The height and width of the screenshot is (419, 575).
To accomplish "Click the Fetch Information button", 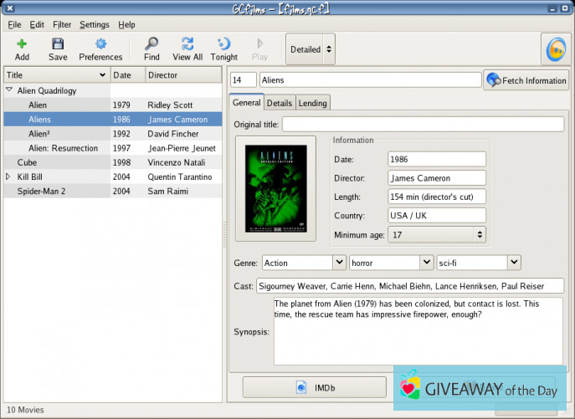I will (x=526, y=80).
